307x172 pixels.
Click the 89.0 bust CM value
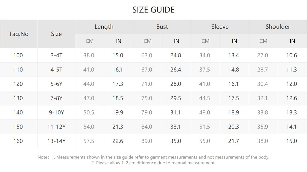pos(147,141)
